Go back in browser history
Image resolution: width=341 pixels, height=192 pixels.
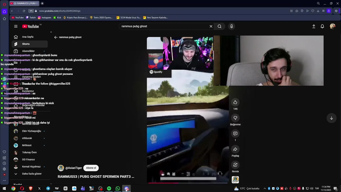[12, 11]
